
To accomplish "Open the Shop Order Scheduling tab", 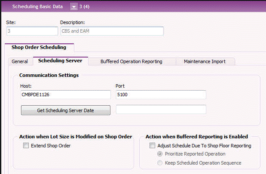I will pyautogui.click(x=39, y=48).
